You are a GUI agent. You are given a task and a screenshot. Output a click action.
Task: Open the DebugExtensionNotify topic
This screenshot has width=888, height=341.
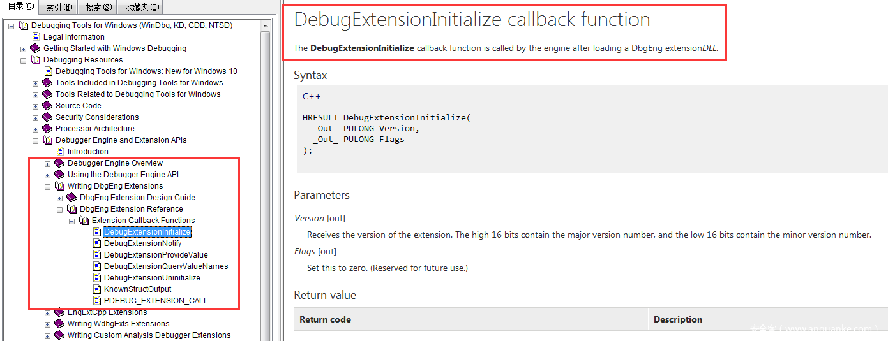(142, 243)
